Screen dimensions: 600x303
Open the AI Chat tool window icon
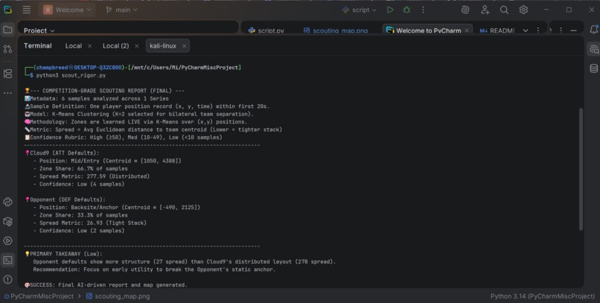pos(593,49)
